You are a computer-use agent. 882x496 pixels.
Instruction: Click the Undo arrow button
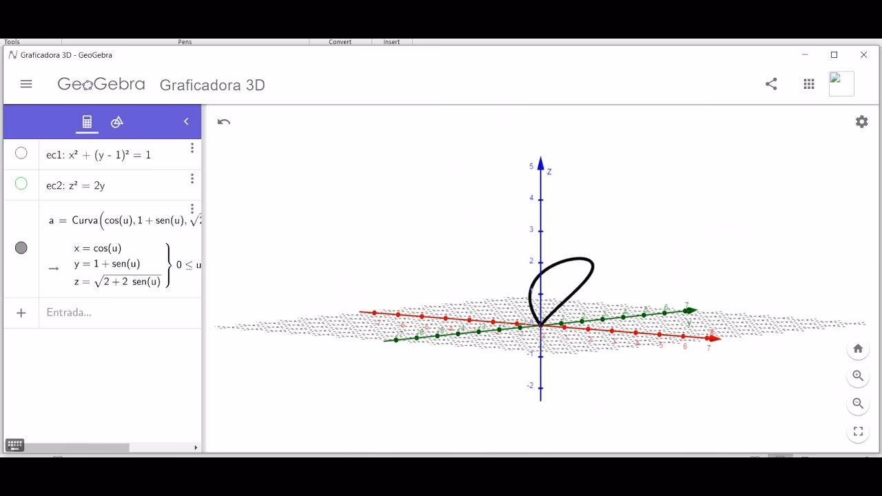tap(223, 121)
